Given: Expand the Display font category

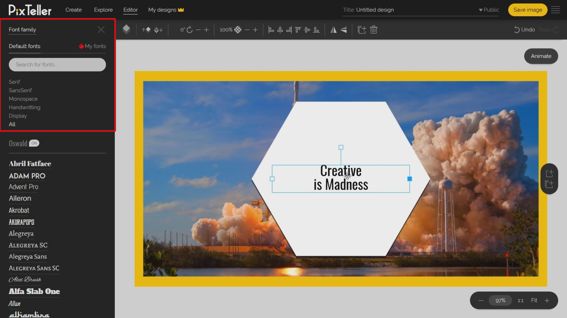Looking at the screenshot, I should tap(17, 116).
